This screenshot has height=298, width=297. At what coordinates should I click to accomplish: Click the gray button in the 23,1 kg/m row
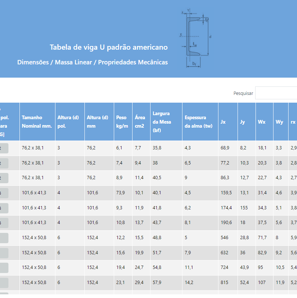(x=4, y=282)
